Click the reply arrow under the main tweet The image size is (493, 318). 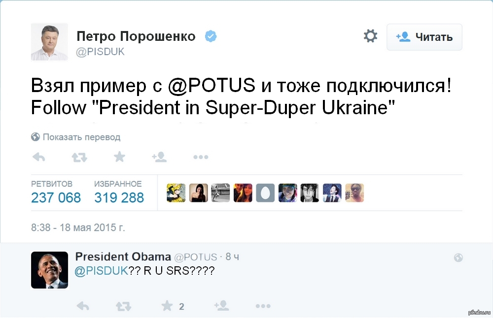pos(38,158)
